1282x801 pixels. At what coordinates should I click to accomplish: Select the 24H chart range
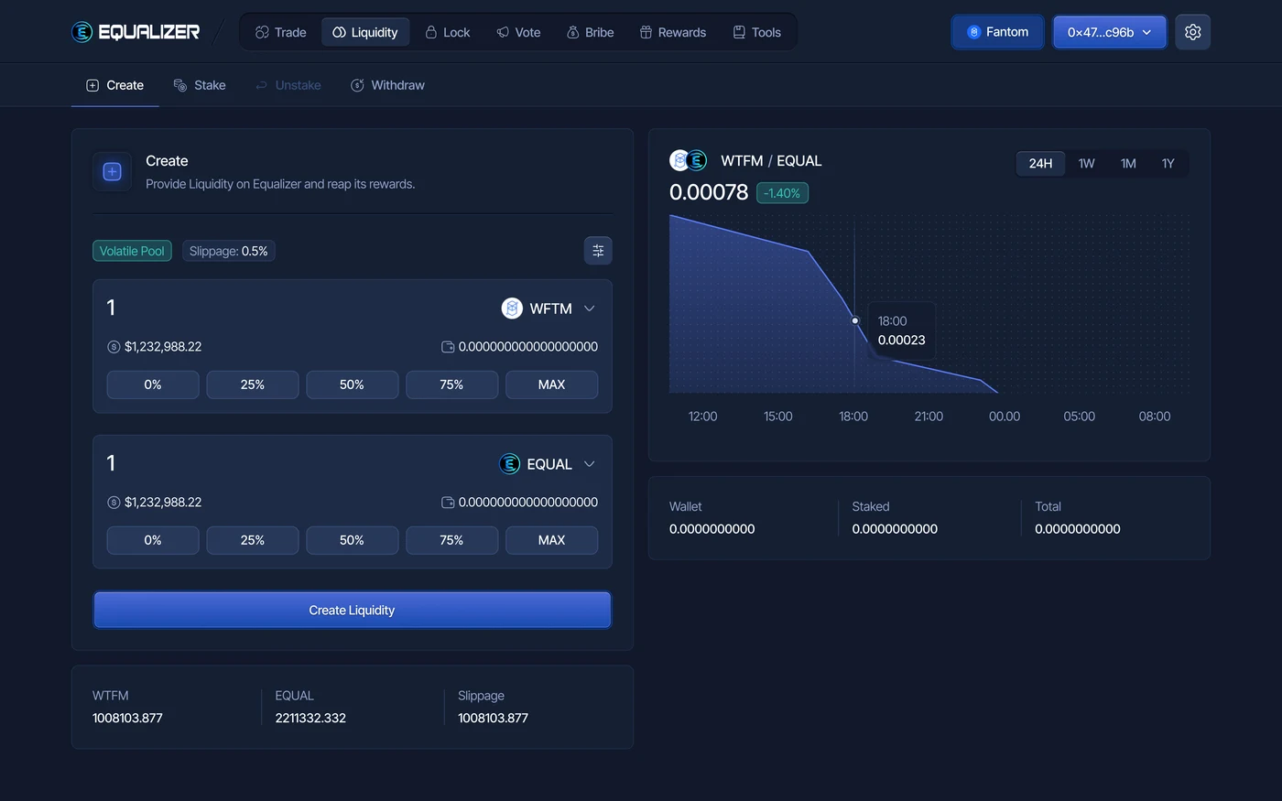(x=1040, y=163)
